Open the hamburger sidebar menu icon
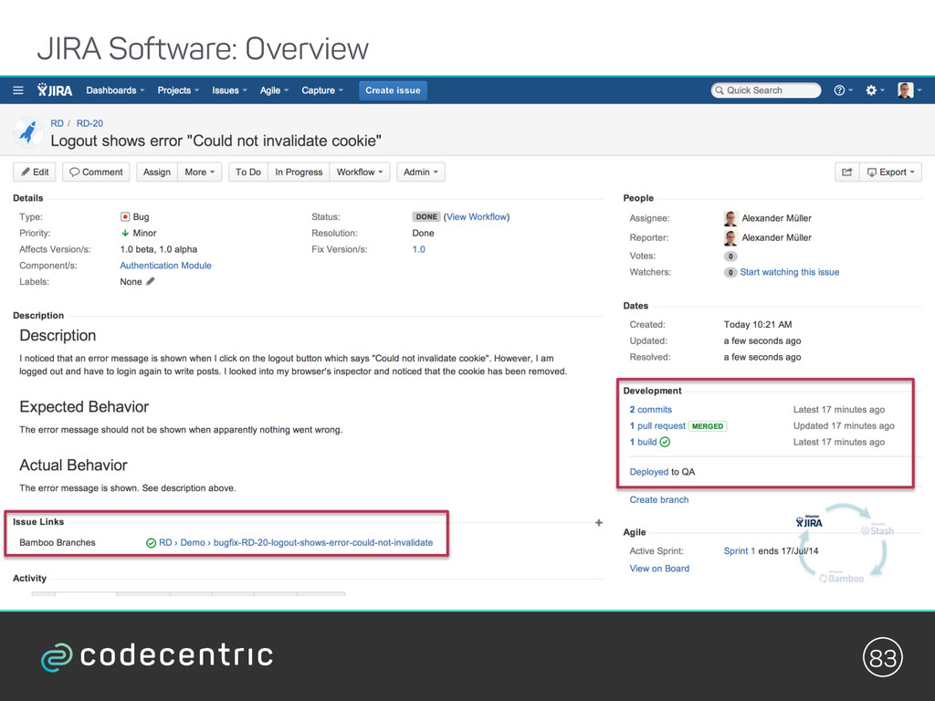 [x=18, y=90]
